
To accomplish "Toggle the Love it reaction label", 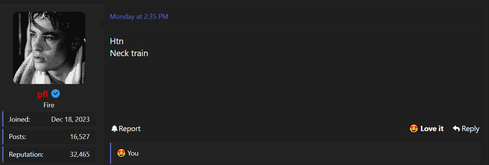I will (432, 129).
